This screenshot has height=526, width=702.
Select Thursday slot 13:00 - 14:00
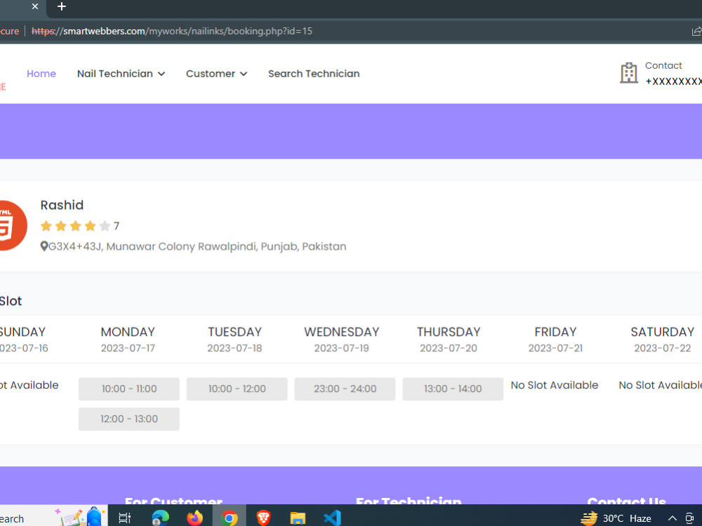[x=453, y=389]
